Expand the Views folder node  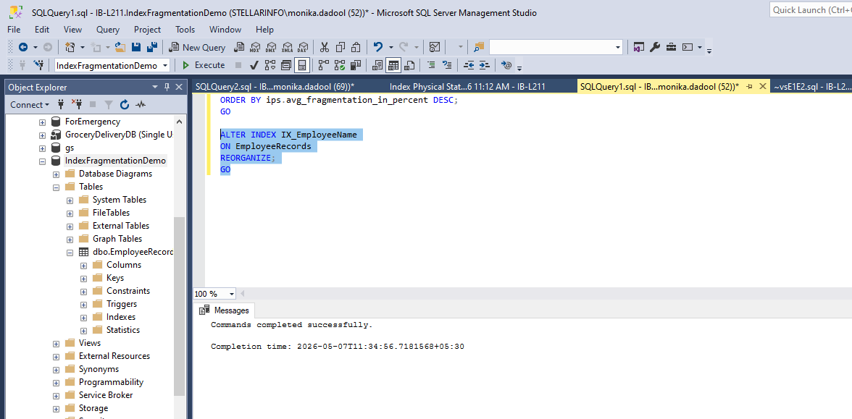click(x=56, y=344)
